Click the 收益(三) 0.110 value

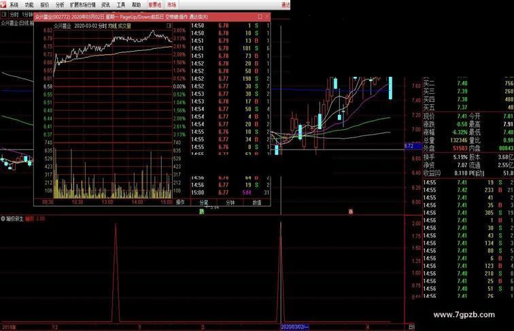coord(461,173)
